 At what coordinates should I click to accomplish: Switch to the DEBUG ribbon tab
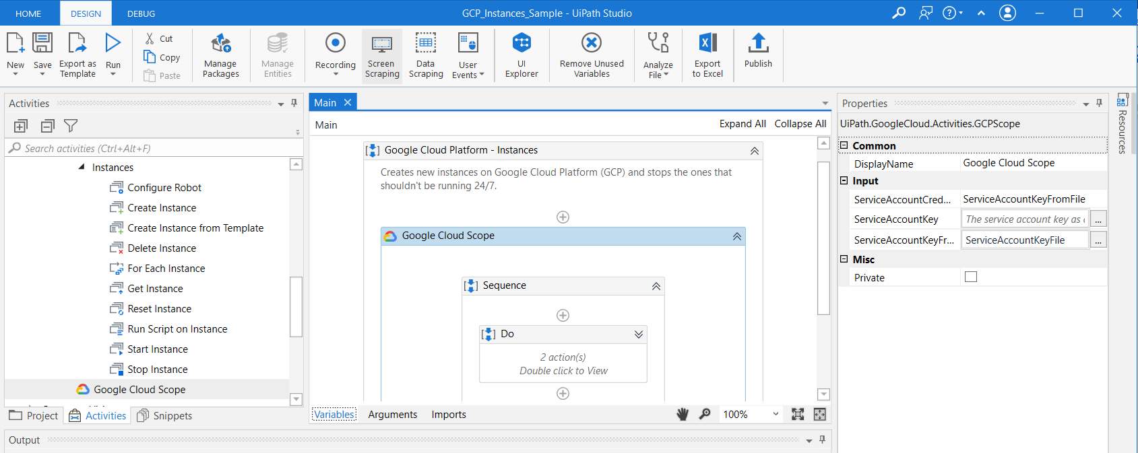pyautogui.click(x=141, y=13)
